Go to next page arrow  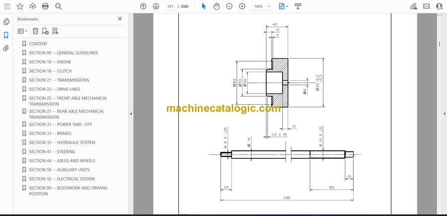point(156,6)
